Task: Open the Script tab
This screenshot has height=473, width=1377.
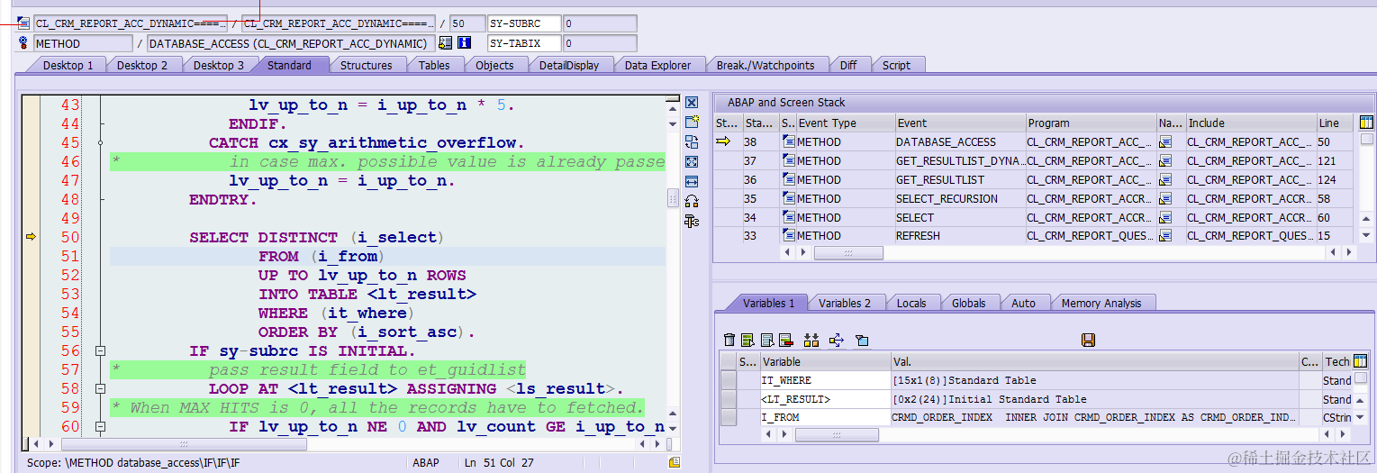Action: pyautogui.click(x=896, y=65)
